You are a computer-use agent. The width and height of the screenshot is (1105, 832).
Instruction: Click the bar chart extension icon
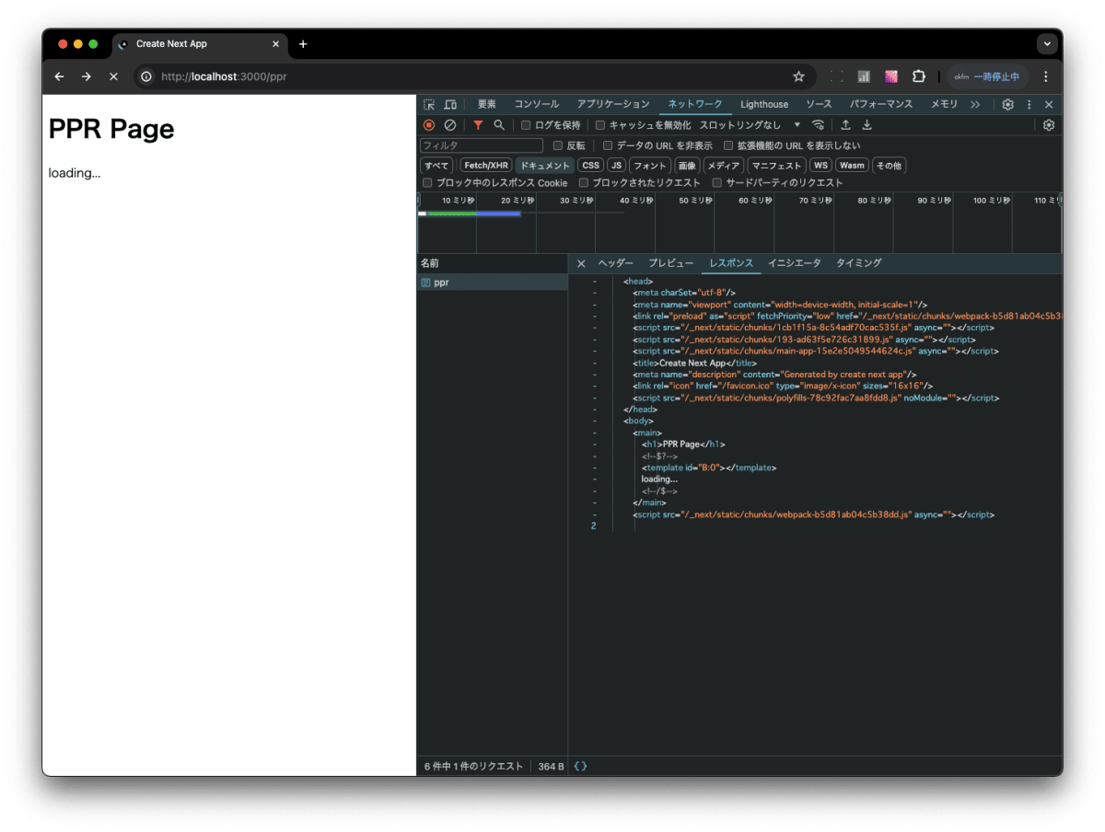[x=864, y=76]
